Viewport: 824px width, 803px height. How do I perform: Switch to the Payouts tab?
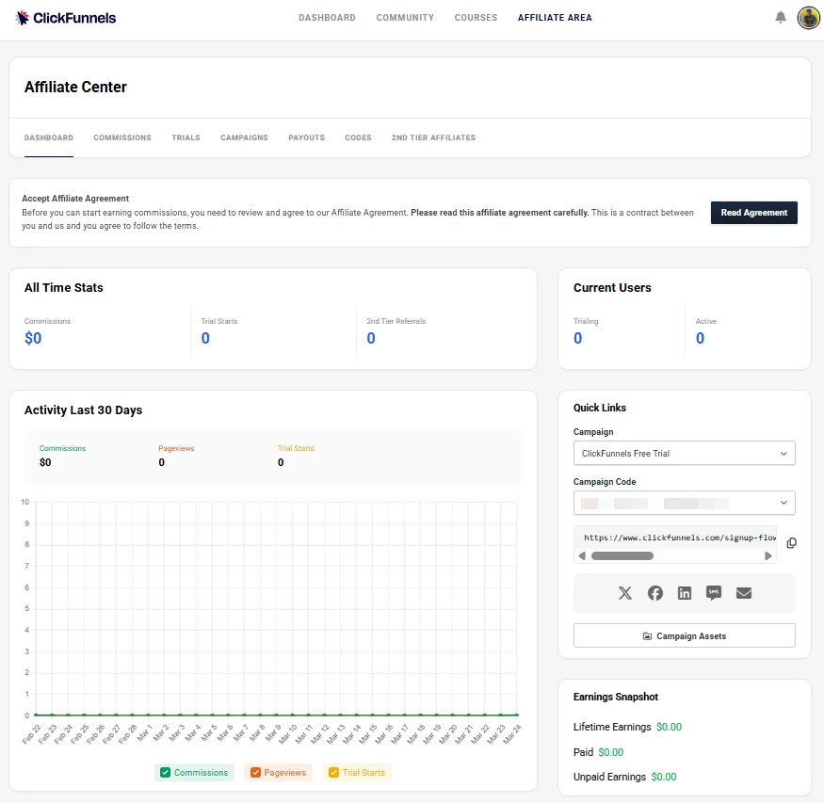pyautogui.click(x=306, y=137)
